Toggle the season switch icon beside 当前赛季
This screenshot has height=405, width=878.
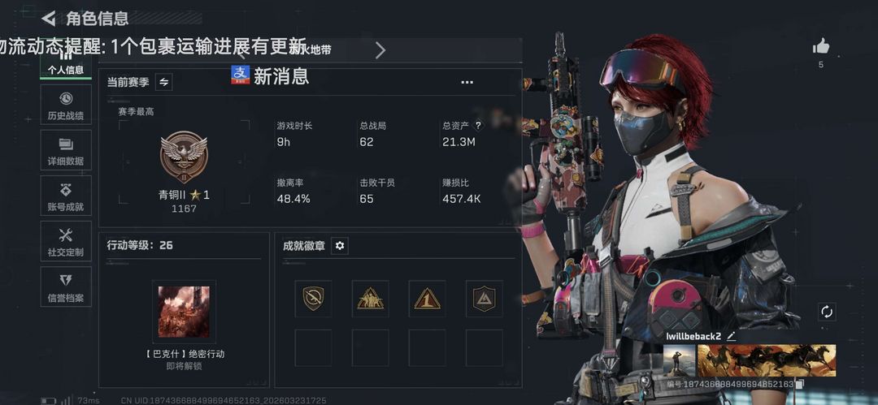pyautogui.click(x=163, y=82)
